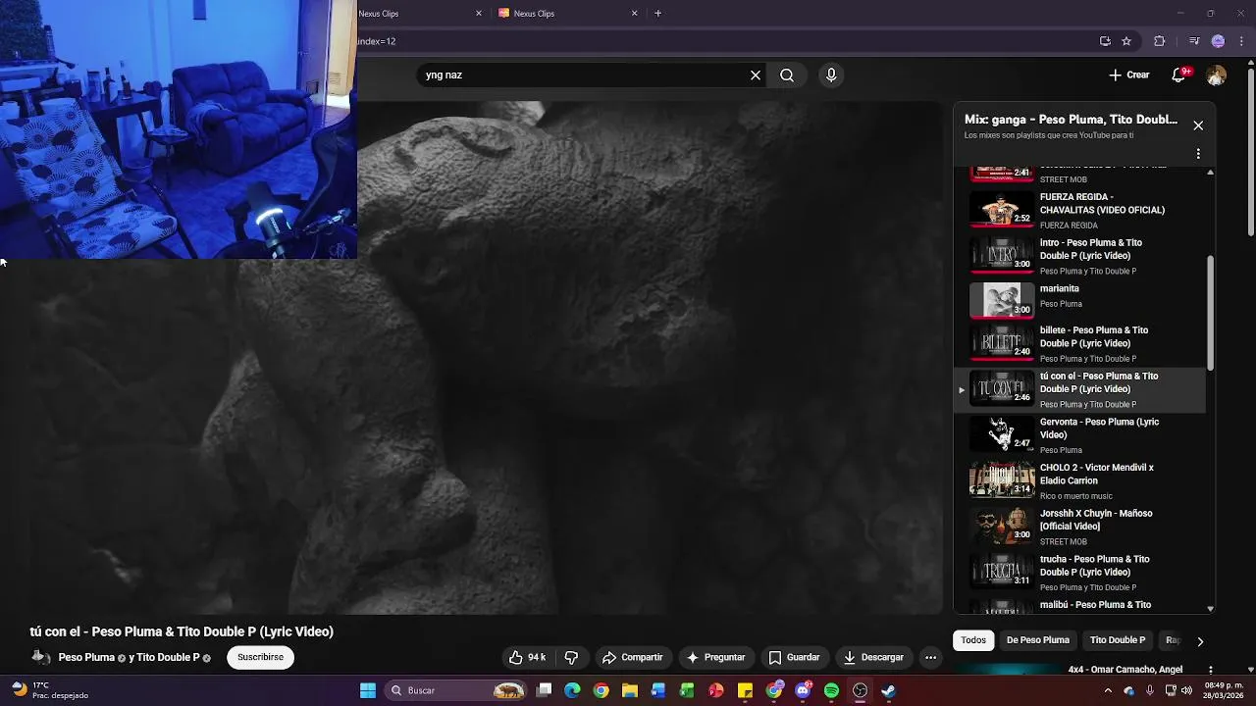Close the first Nexus Clips tab
Screen dimensions: 1256x706
point(479,14)
